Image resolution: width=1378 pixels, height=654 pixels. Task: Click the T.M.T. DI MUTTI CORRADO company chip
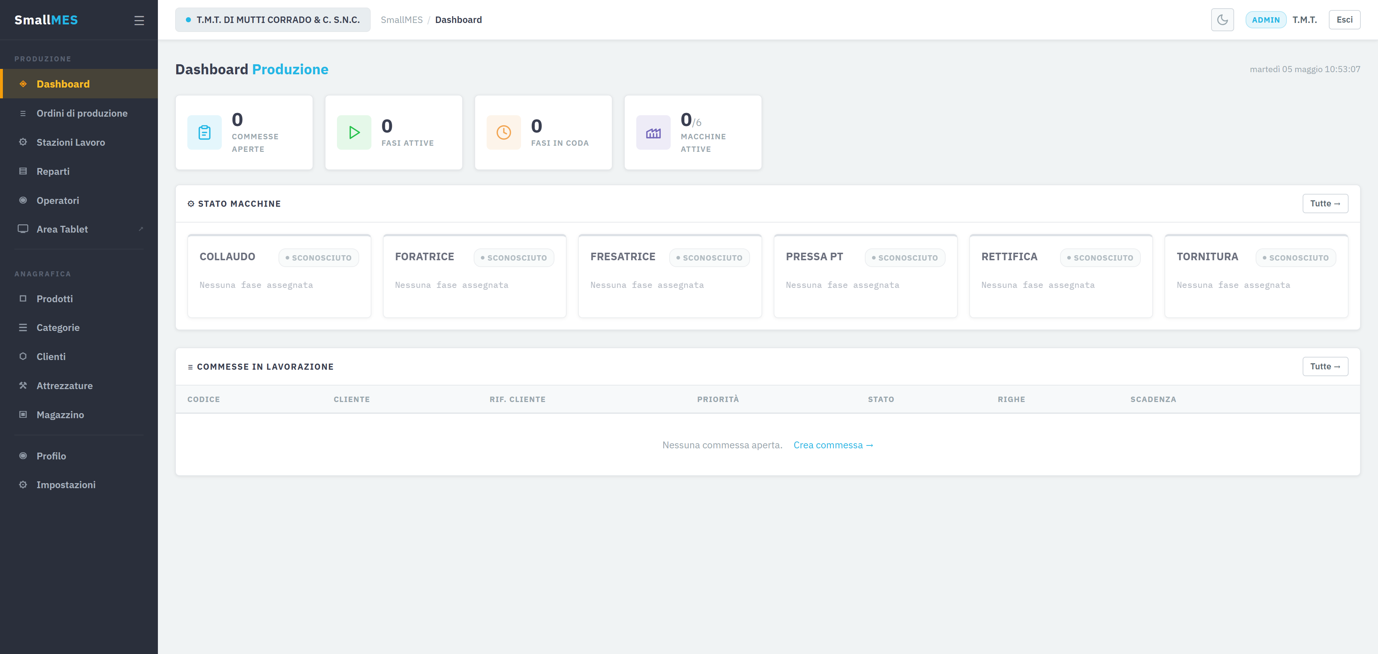click(273, 20)
